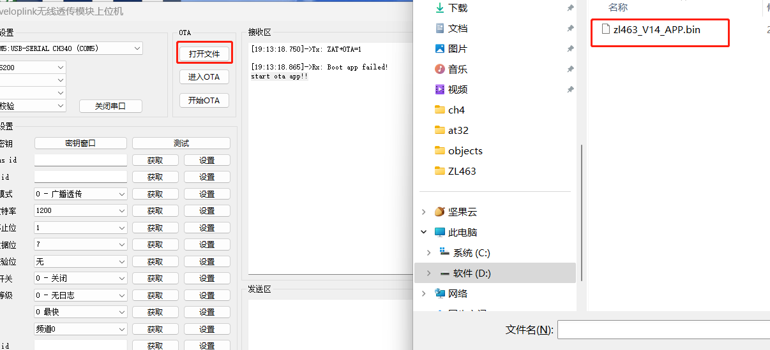The width and height of the screenshot is (770, 350).
Task: Open the 密钥窗口 button
Action: point(80,143)
